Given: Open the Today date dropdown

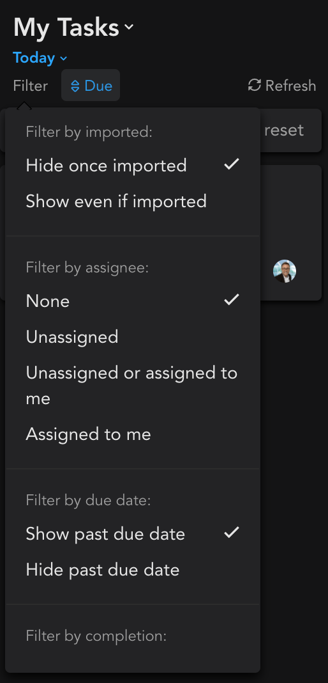Looking at the screenshot, I should click(x=40, y=58).
